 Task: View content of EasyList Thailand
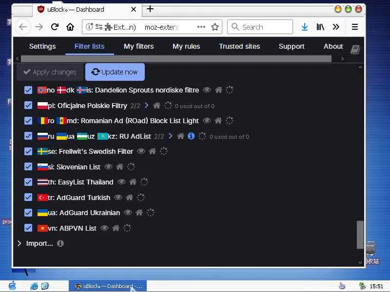tap(121, 182)
